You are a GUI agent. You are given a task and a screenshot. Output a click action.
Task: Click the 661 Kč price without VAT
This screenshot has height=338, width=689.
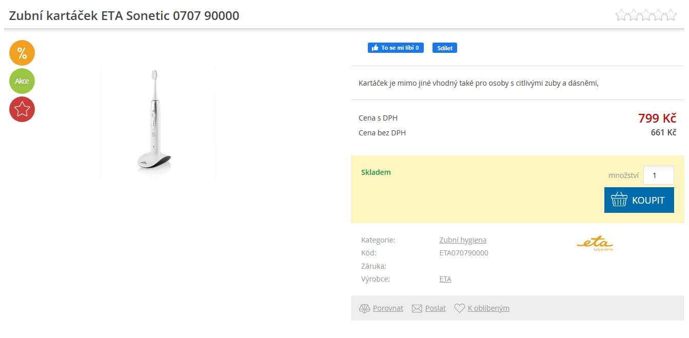click(664, 132)
